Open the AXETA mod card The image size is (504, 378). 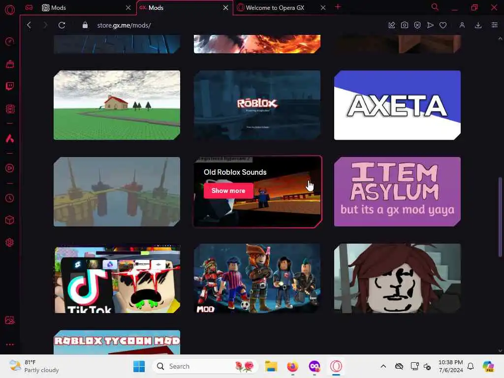pyautogui.click(x=397, y=105)
